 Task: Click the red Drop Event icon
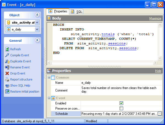[7, 73]
